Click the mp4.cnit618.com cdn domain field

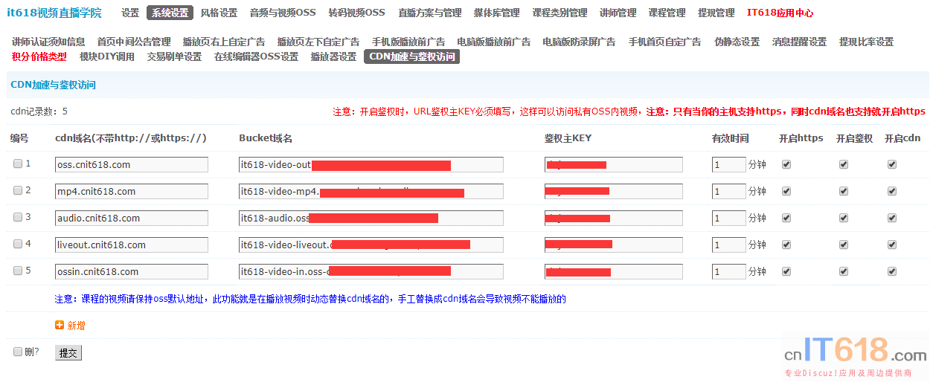click(x=132, y=192)
